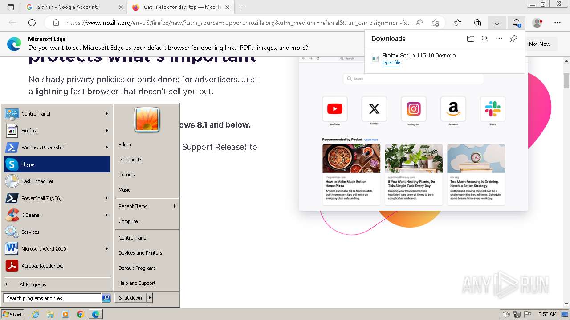
Task: Open Services from Start menu
Action: tap(57, 232)
